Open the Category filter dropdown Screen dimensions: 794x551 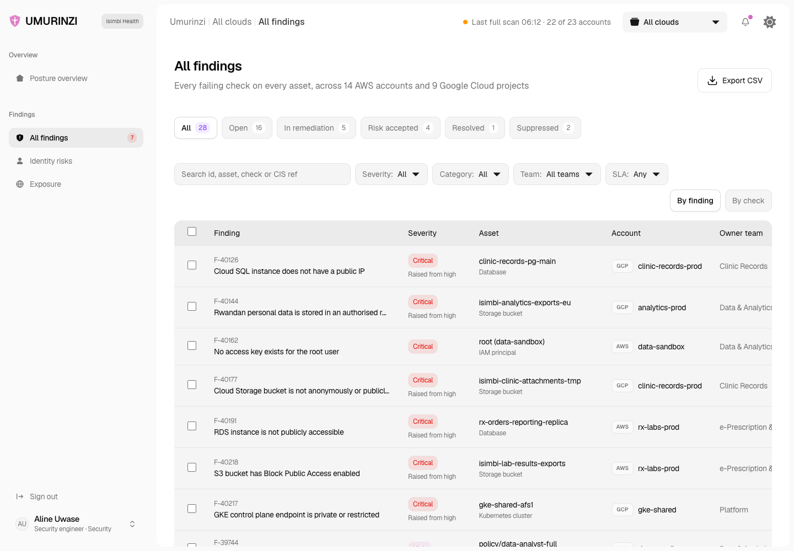coord(470,174)
